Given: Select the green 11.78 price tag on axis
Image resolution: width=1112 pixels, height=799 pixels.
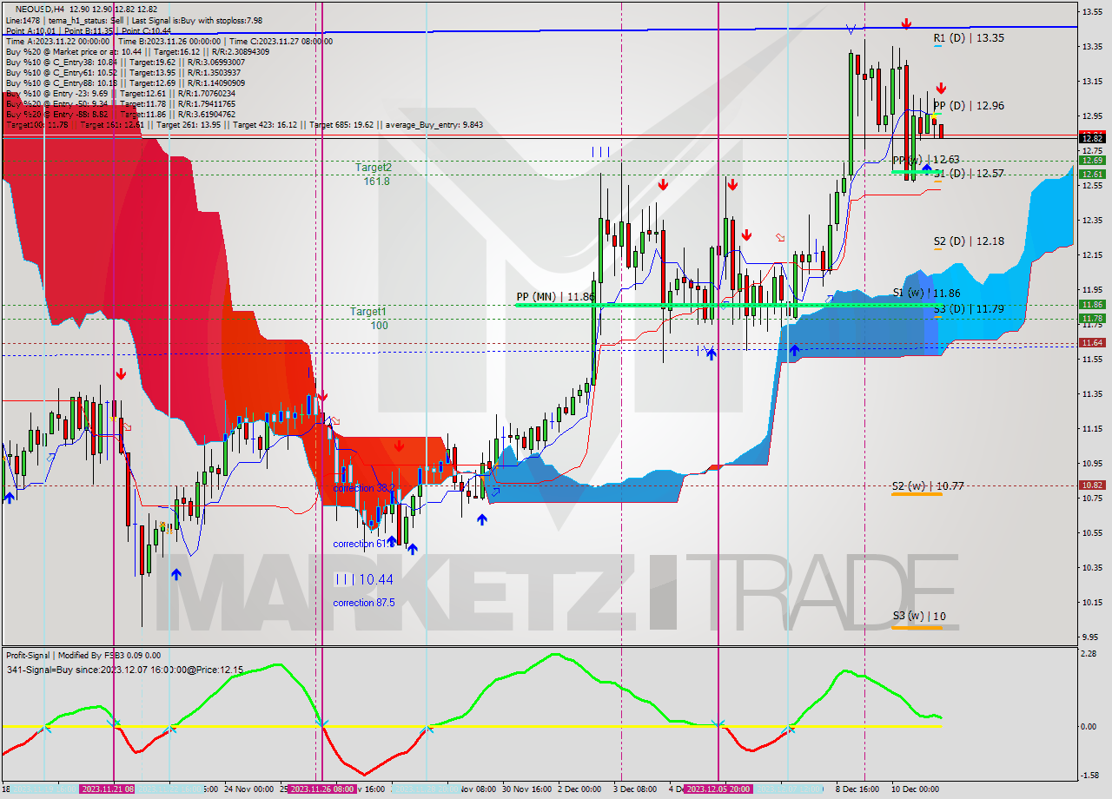Looking at the screenshot, I should (1092, 319).
